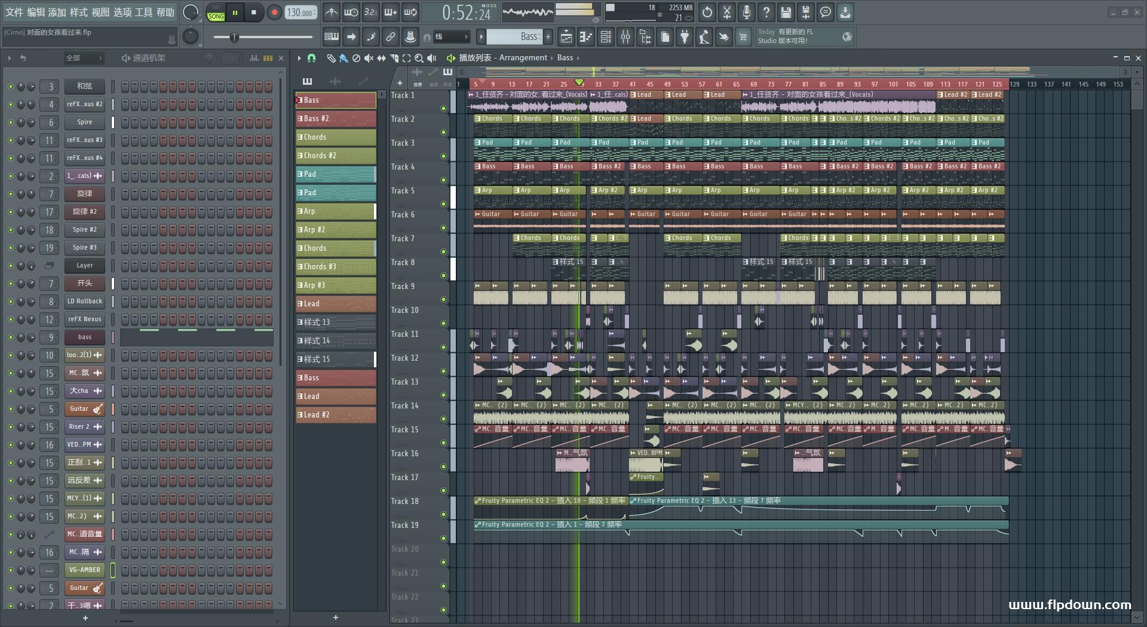Mute Track 5 with its green LED

click(x=443, y=204)
